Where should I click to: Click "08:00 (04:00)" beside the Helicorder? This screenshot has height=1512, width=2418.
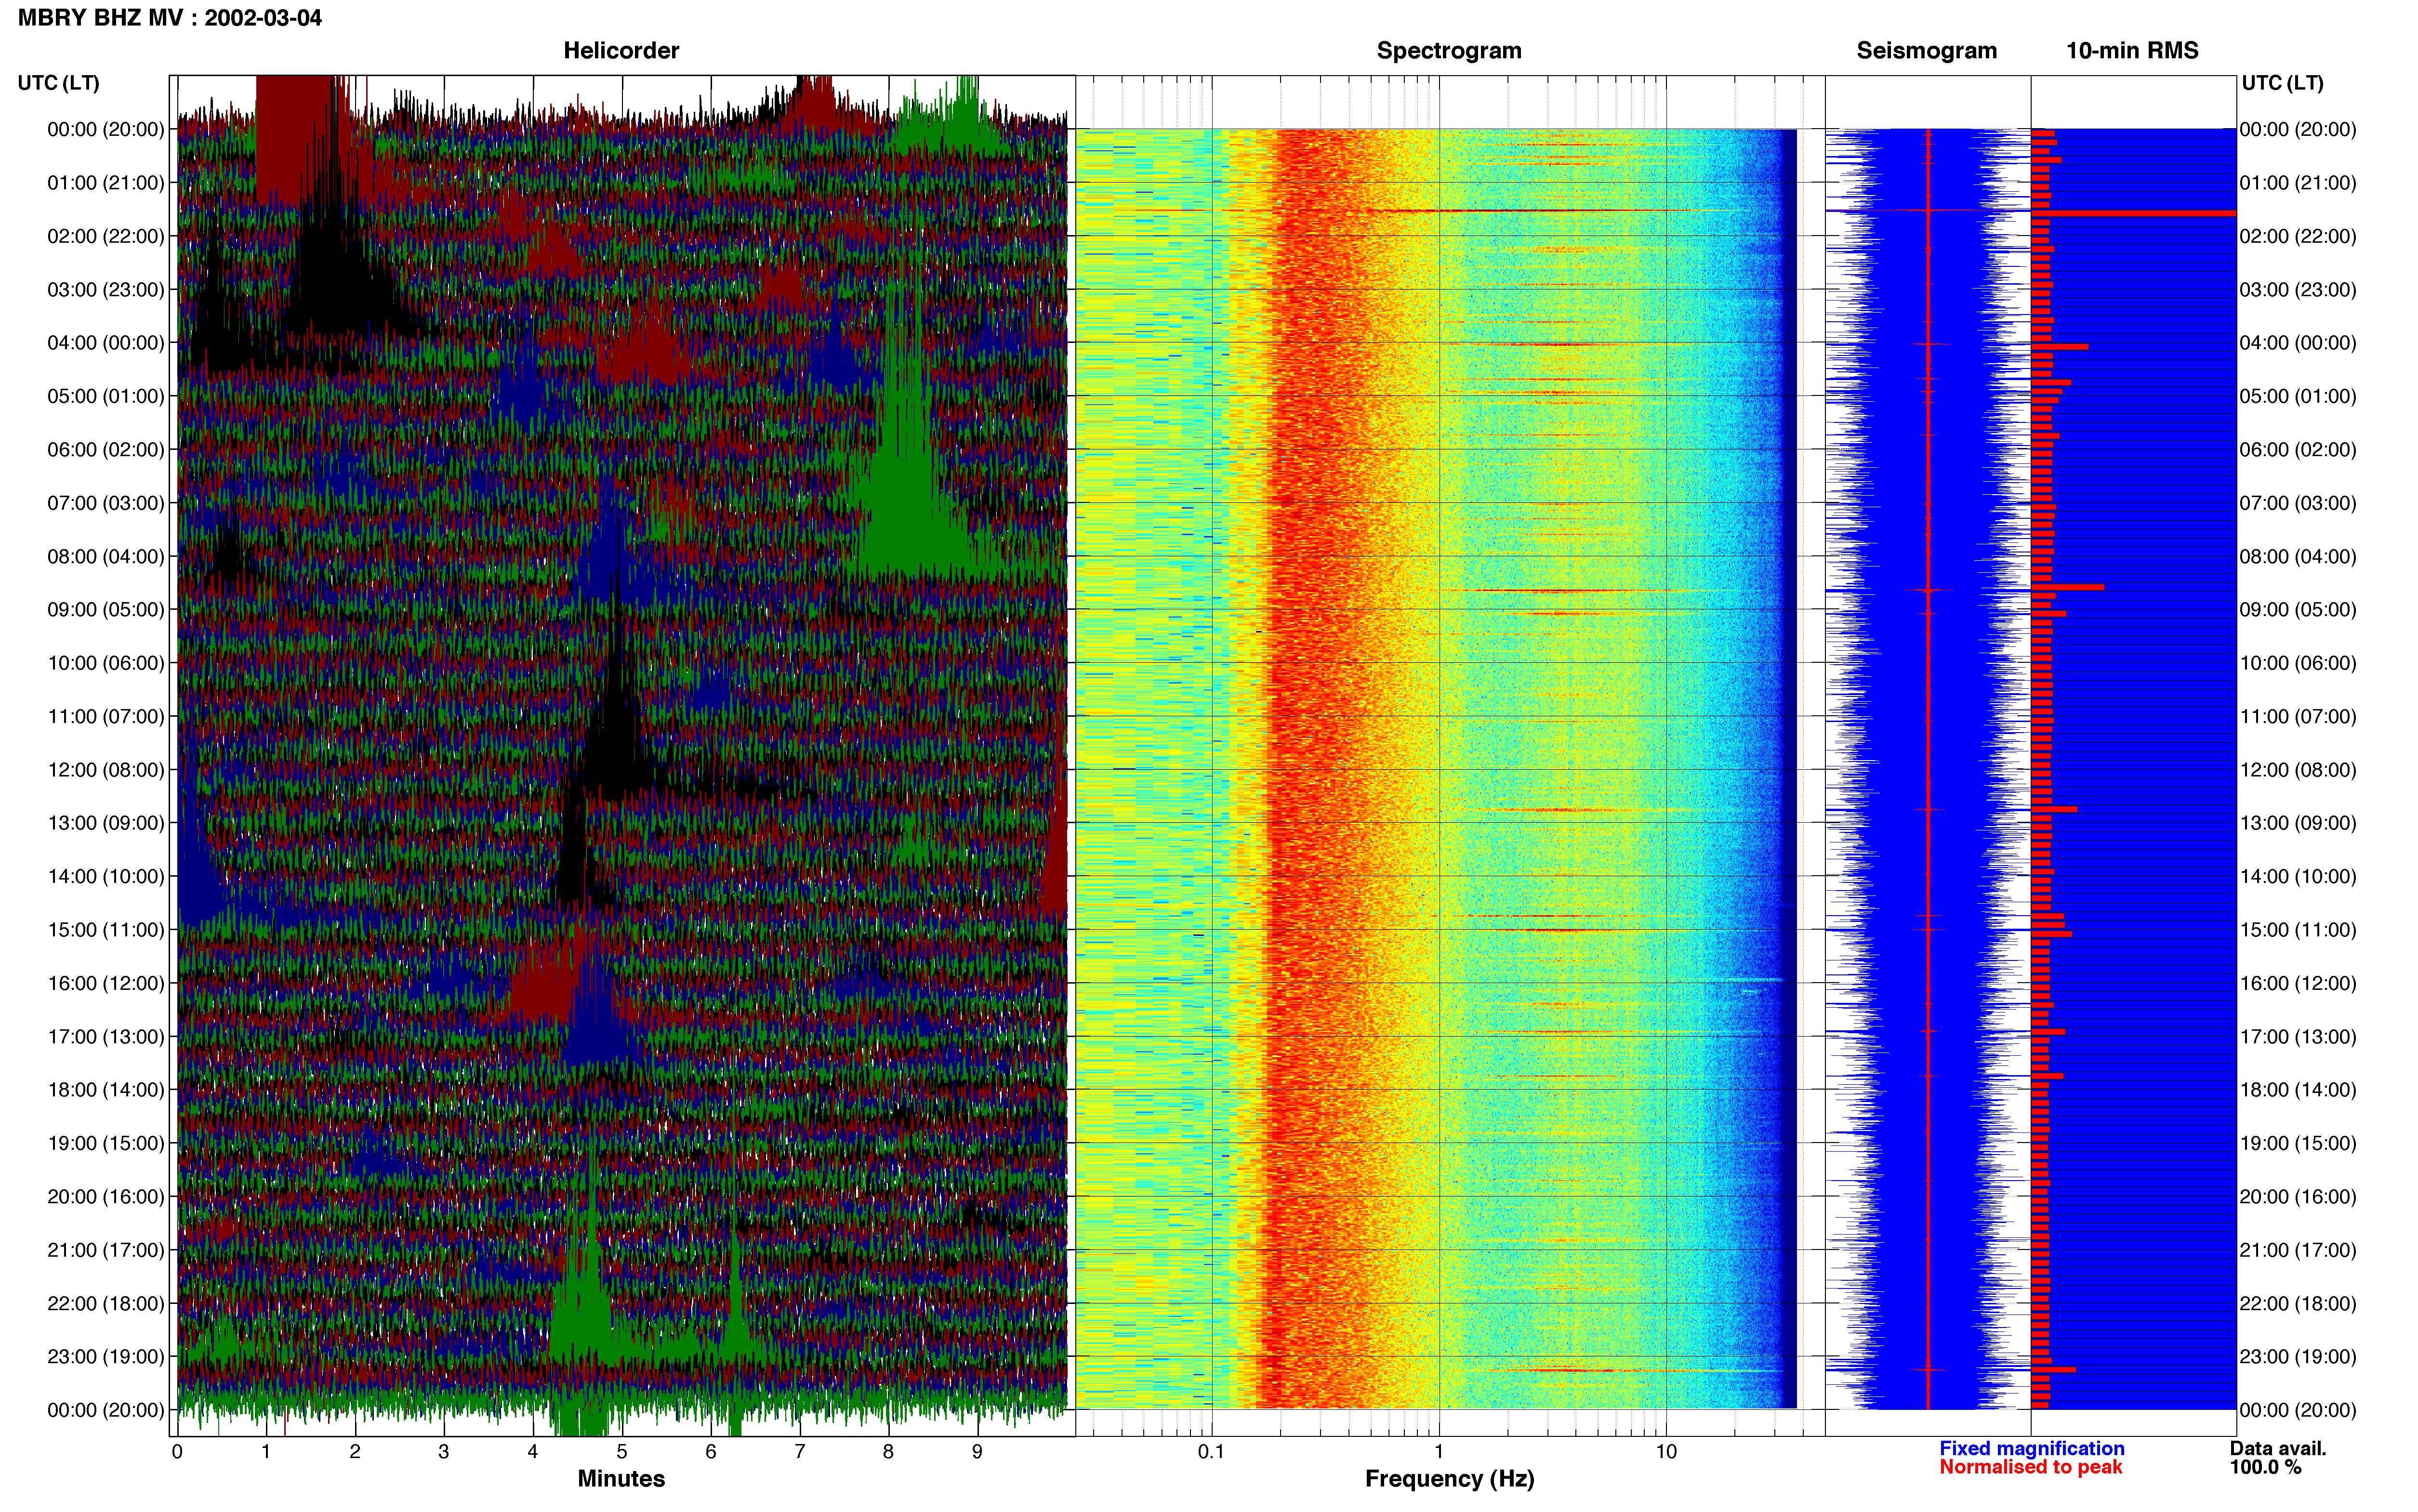click(106, 556)
